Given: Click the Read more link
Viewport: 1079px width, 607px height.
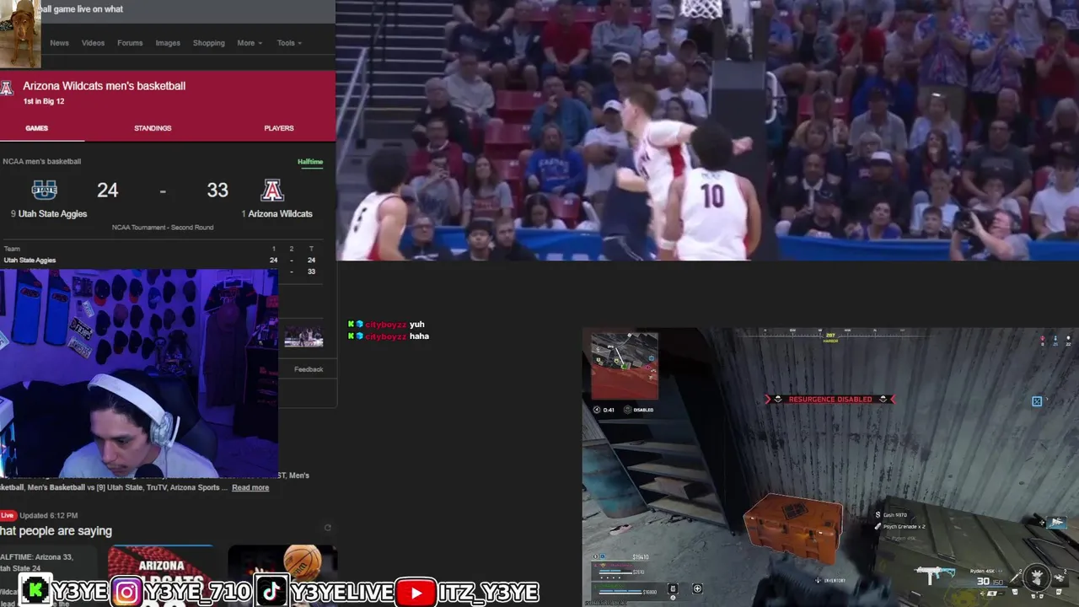Looking at the screenshot, I should pos(250,487).
